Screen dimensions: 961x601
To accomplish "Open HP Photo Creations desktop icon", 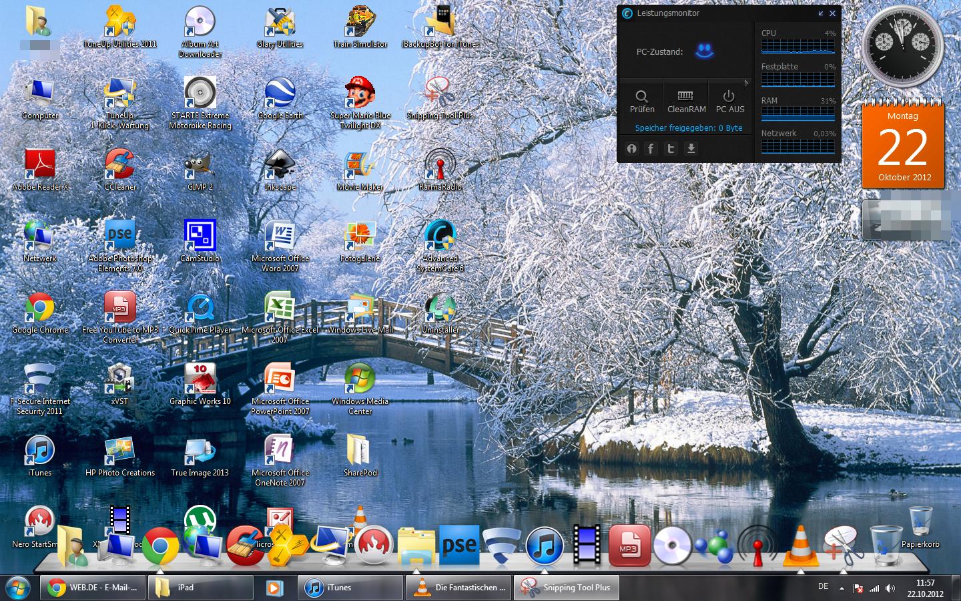I will [120, 456].
